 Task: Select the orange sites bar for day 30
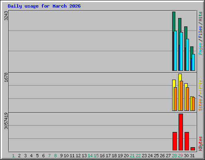pyautogui.click(x=187, y=99)
